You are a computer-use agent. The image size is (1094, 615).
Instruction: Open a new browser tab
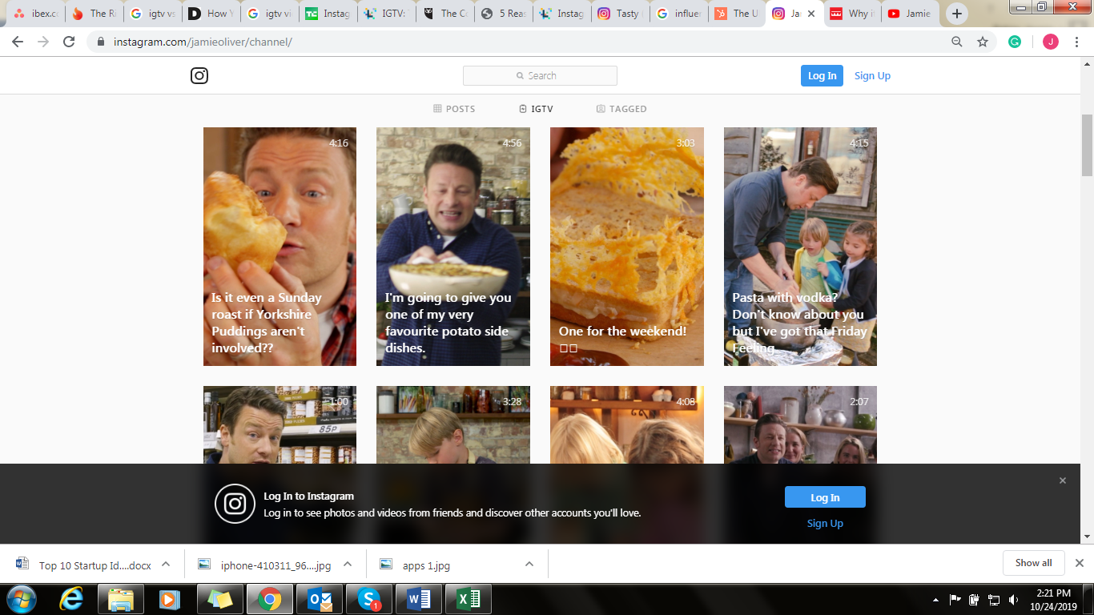click(956, 14)
